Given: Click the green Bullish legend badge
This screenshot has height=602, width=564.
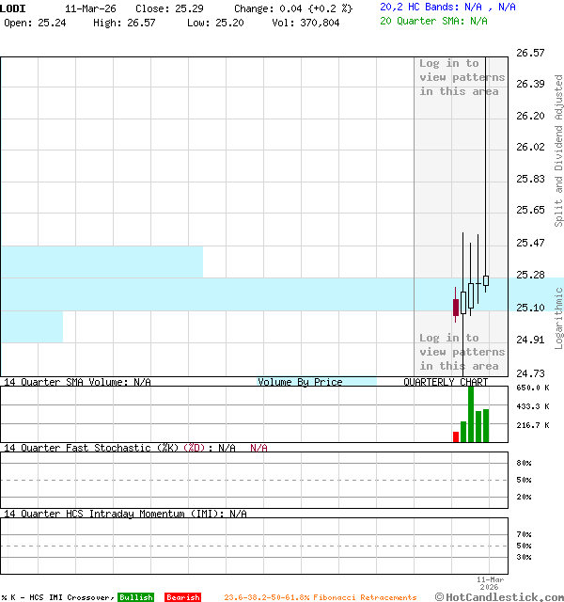Looking at the screenshot, I should 135,597.
